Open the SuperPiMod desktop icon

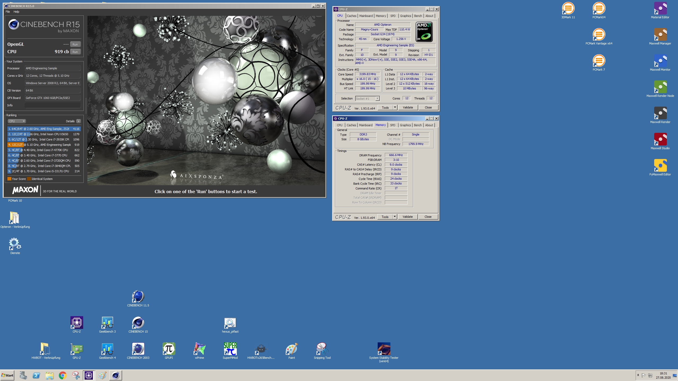pos(230,351)
